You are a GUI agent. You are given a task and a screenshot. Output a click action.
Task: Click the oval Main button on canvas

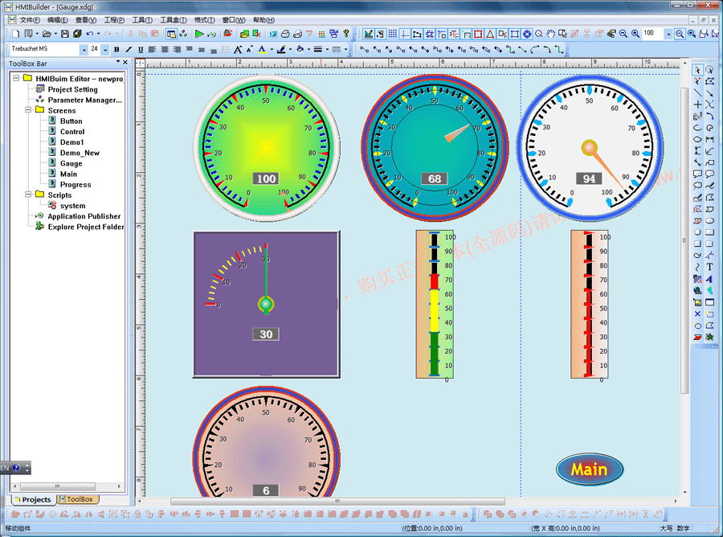click(x=589, y=469)
